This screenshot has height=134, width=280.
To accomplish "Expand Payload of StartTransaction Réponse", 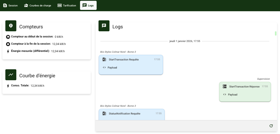I will click(x=233, y=95).
